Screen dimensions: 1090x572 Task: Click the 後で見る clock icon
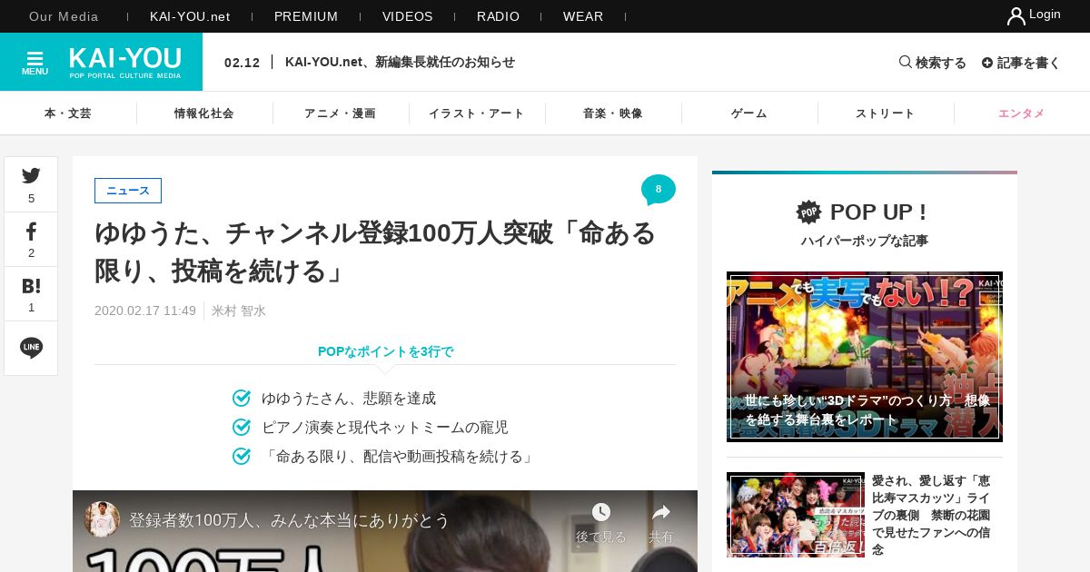coord(601,512)
